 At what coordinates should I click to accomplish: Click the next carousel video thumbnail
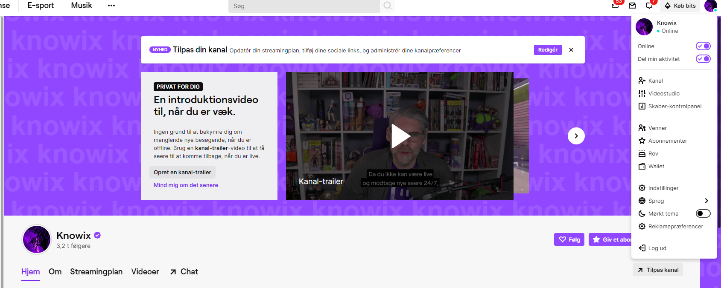click(x=521, y=136)
